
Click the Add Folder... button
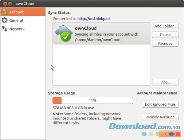click(x=165, y=26)
